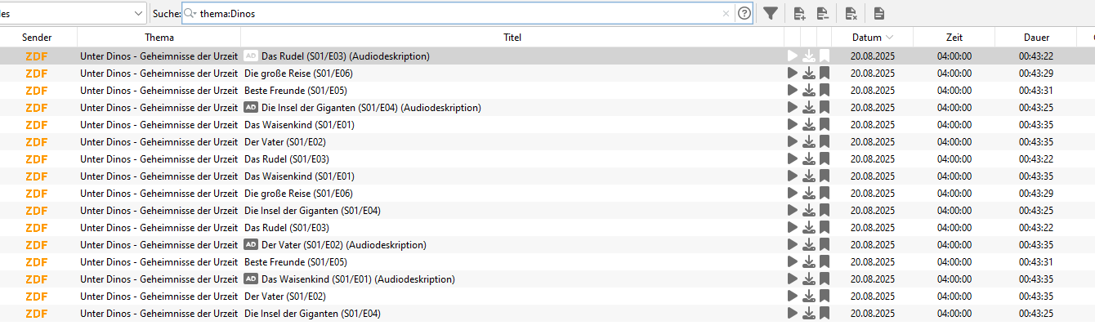Screen dimensions: 1095x330
Task: Play Das Waisenkind (S01/E01) (Audiodeskription)
Action: coord(792,279)
